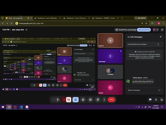This screenshot has height=125, width=166.
Task: Select the Rushdi participant tile
Action: click(110, 87)
